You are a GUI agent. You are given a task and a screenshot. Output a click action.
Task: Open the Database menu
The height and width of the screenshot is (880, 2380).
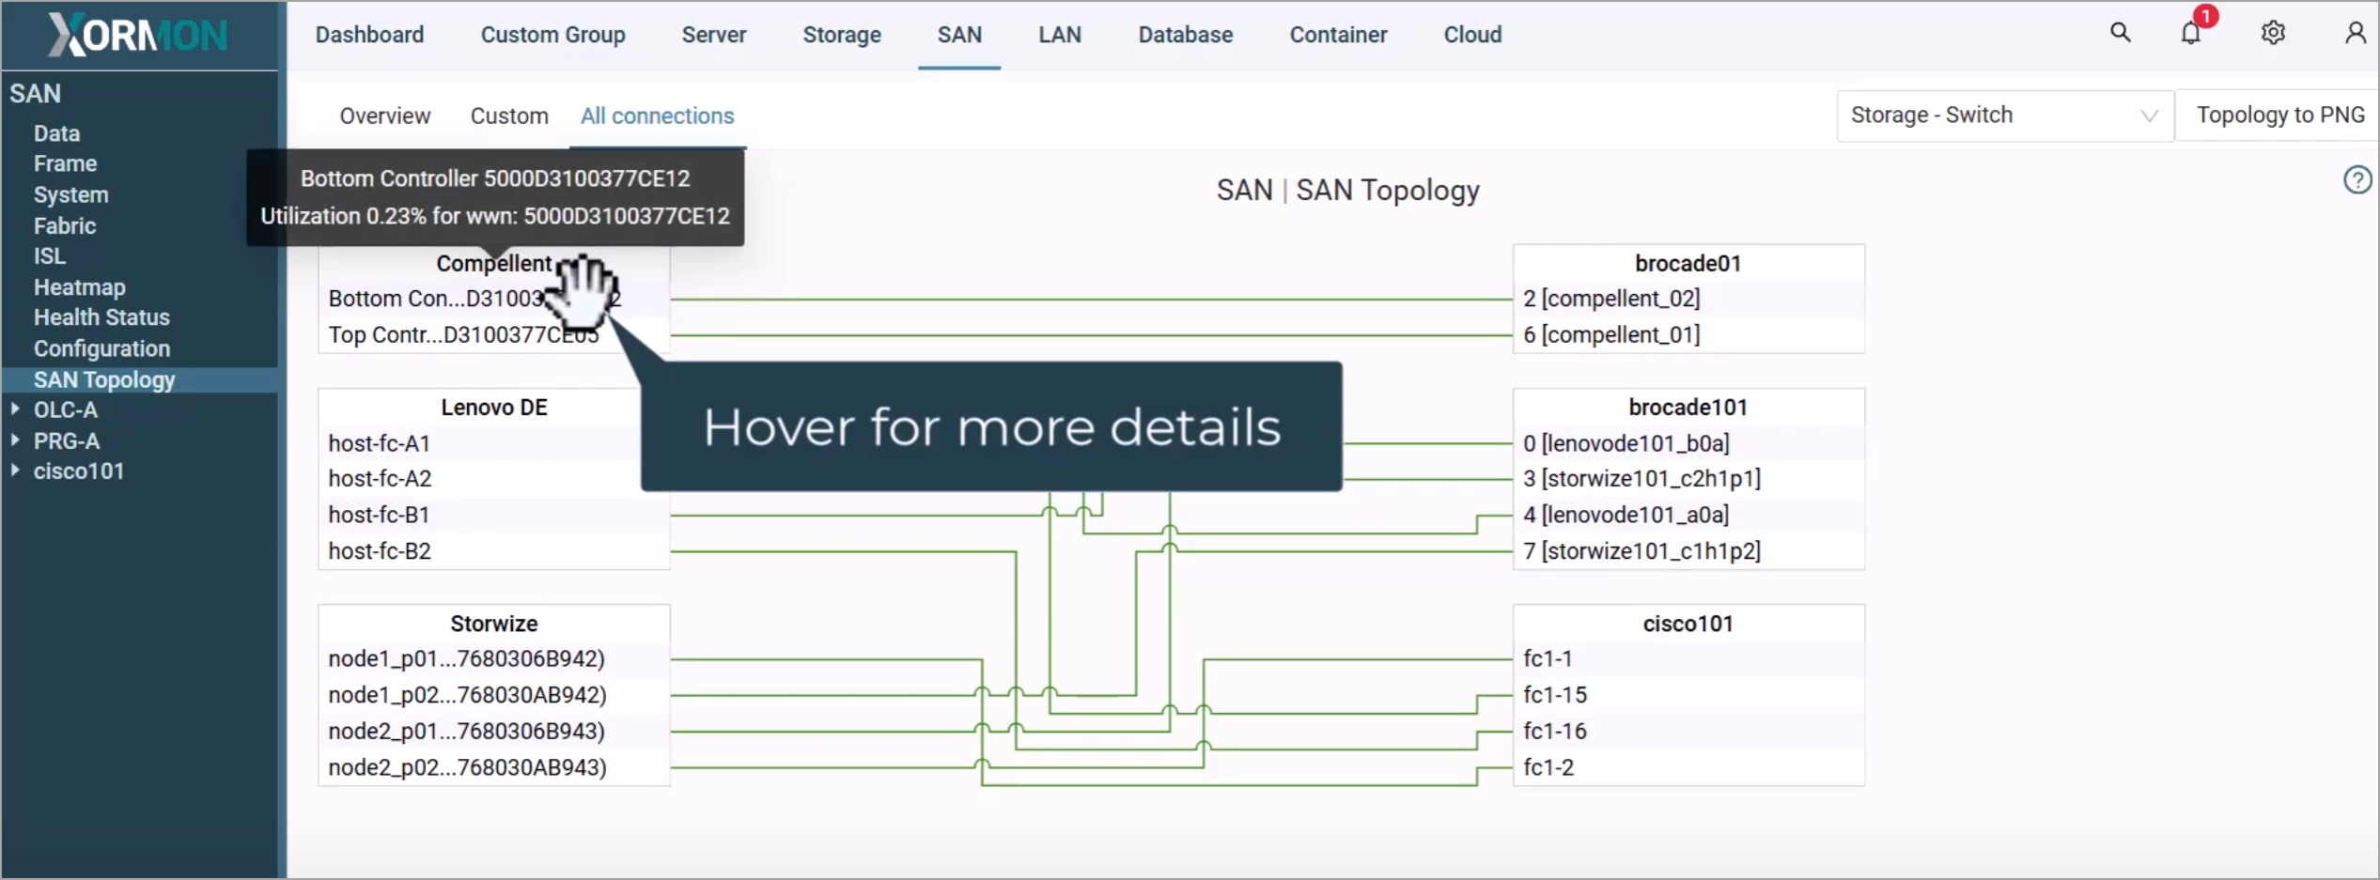coord(1186,35)
